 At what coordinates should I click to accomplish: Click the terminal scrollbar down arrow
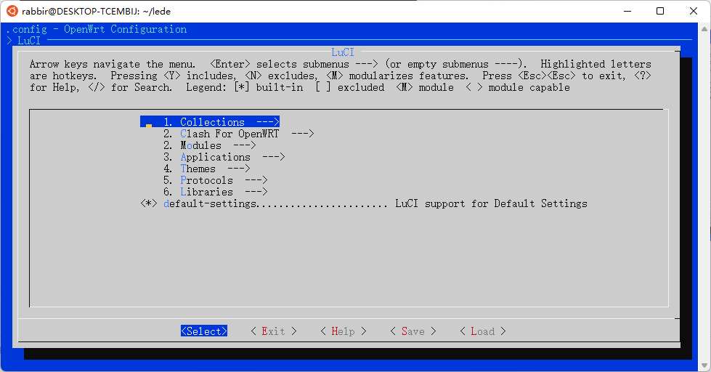pos(704,365)
